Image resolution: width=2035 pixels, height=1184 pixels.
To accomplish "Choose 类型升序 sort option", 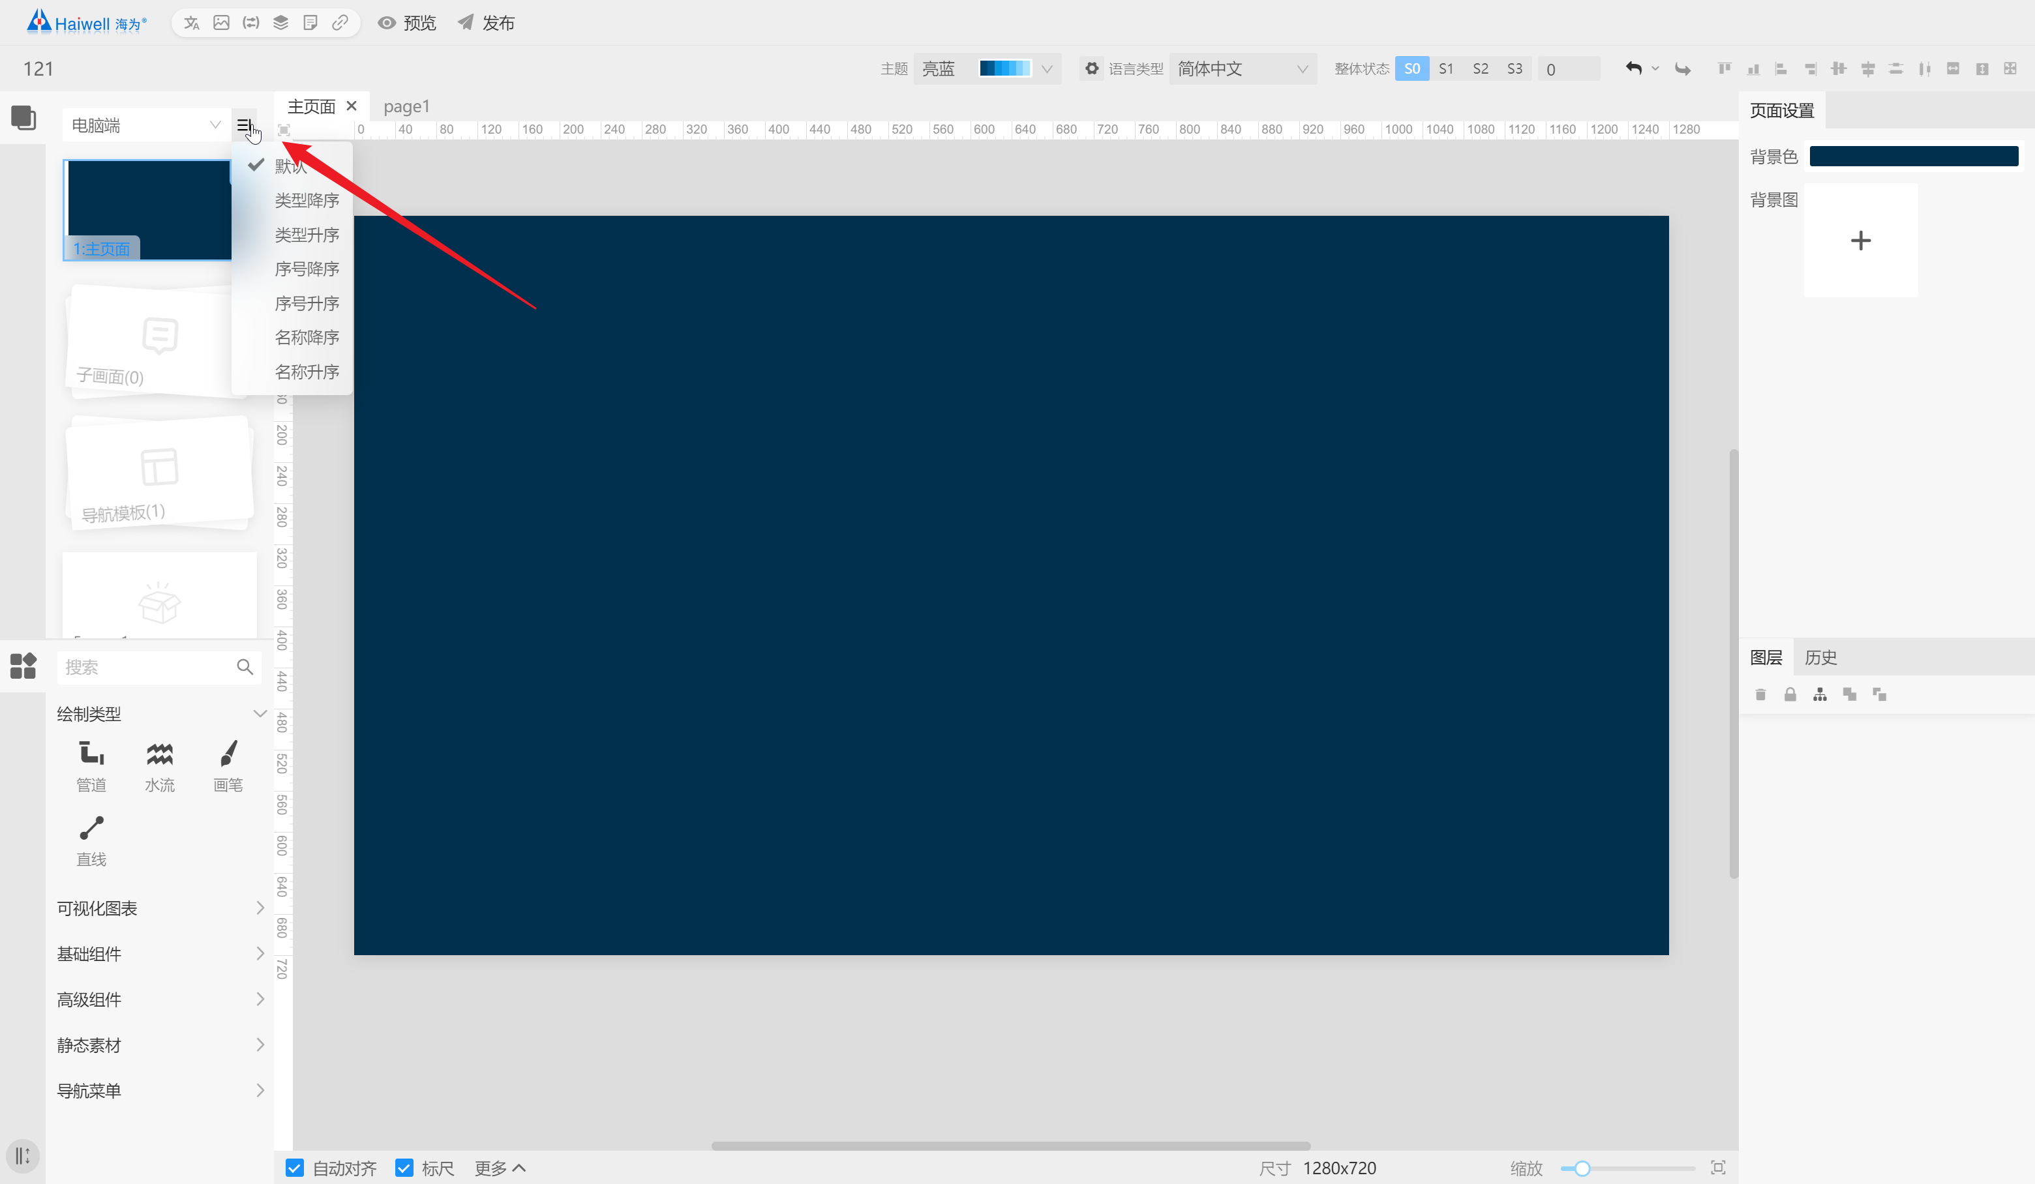I will click(x=306, y=235).
